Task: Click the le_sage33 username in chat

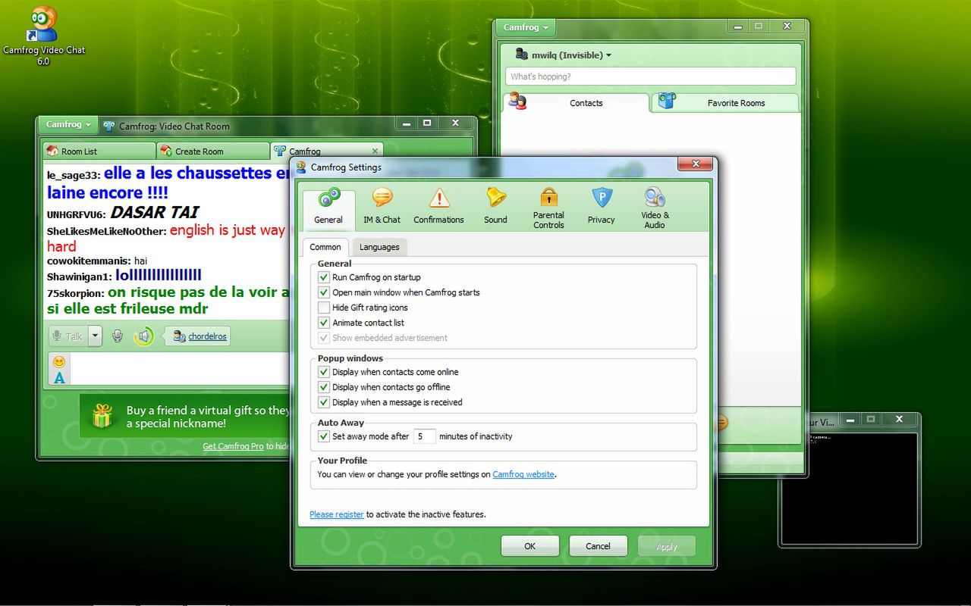Action: (x=74, y=176)
